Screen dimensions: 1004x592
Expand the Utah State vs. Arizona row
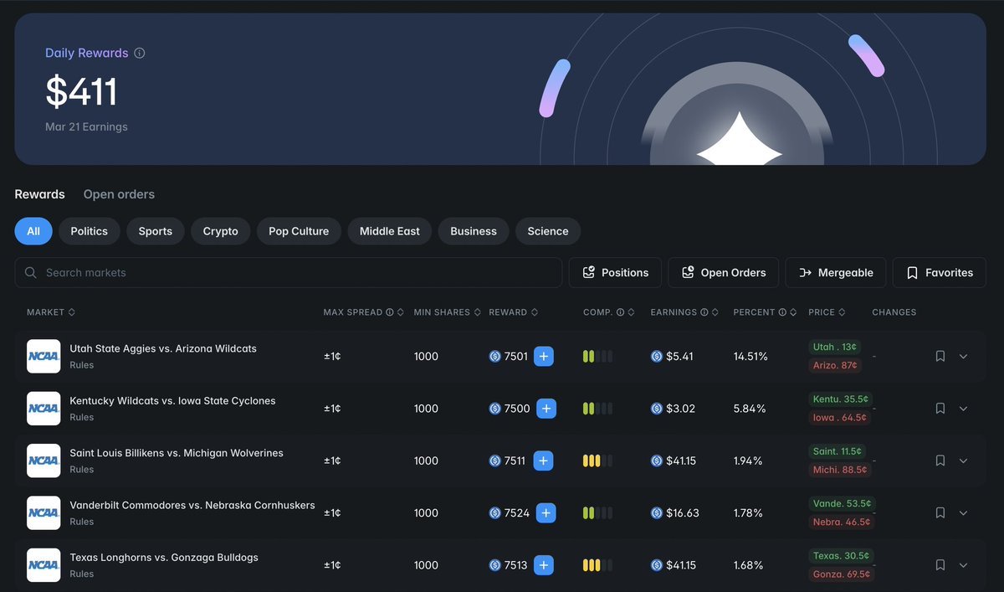pyautogui.click(x=963, y=356)
